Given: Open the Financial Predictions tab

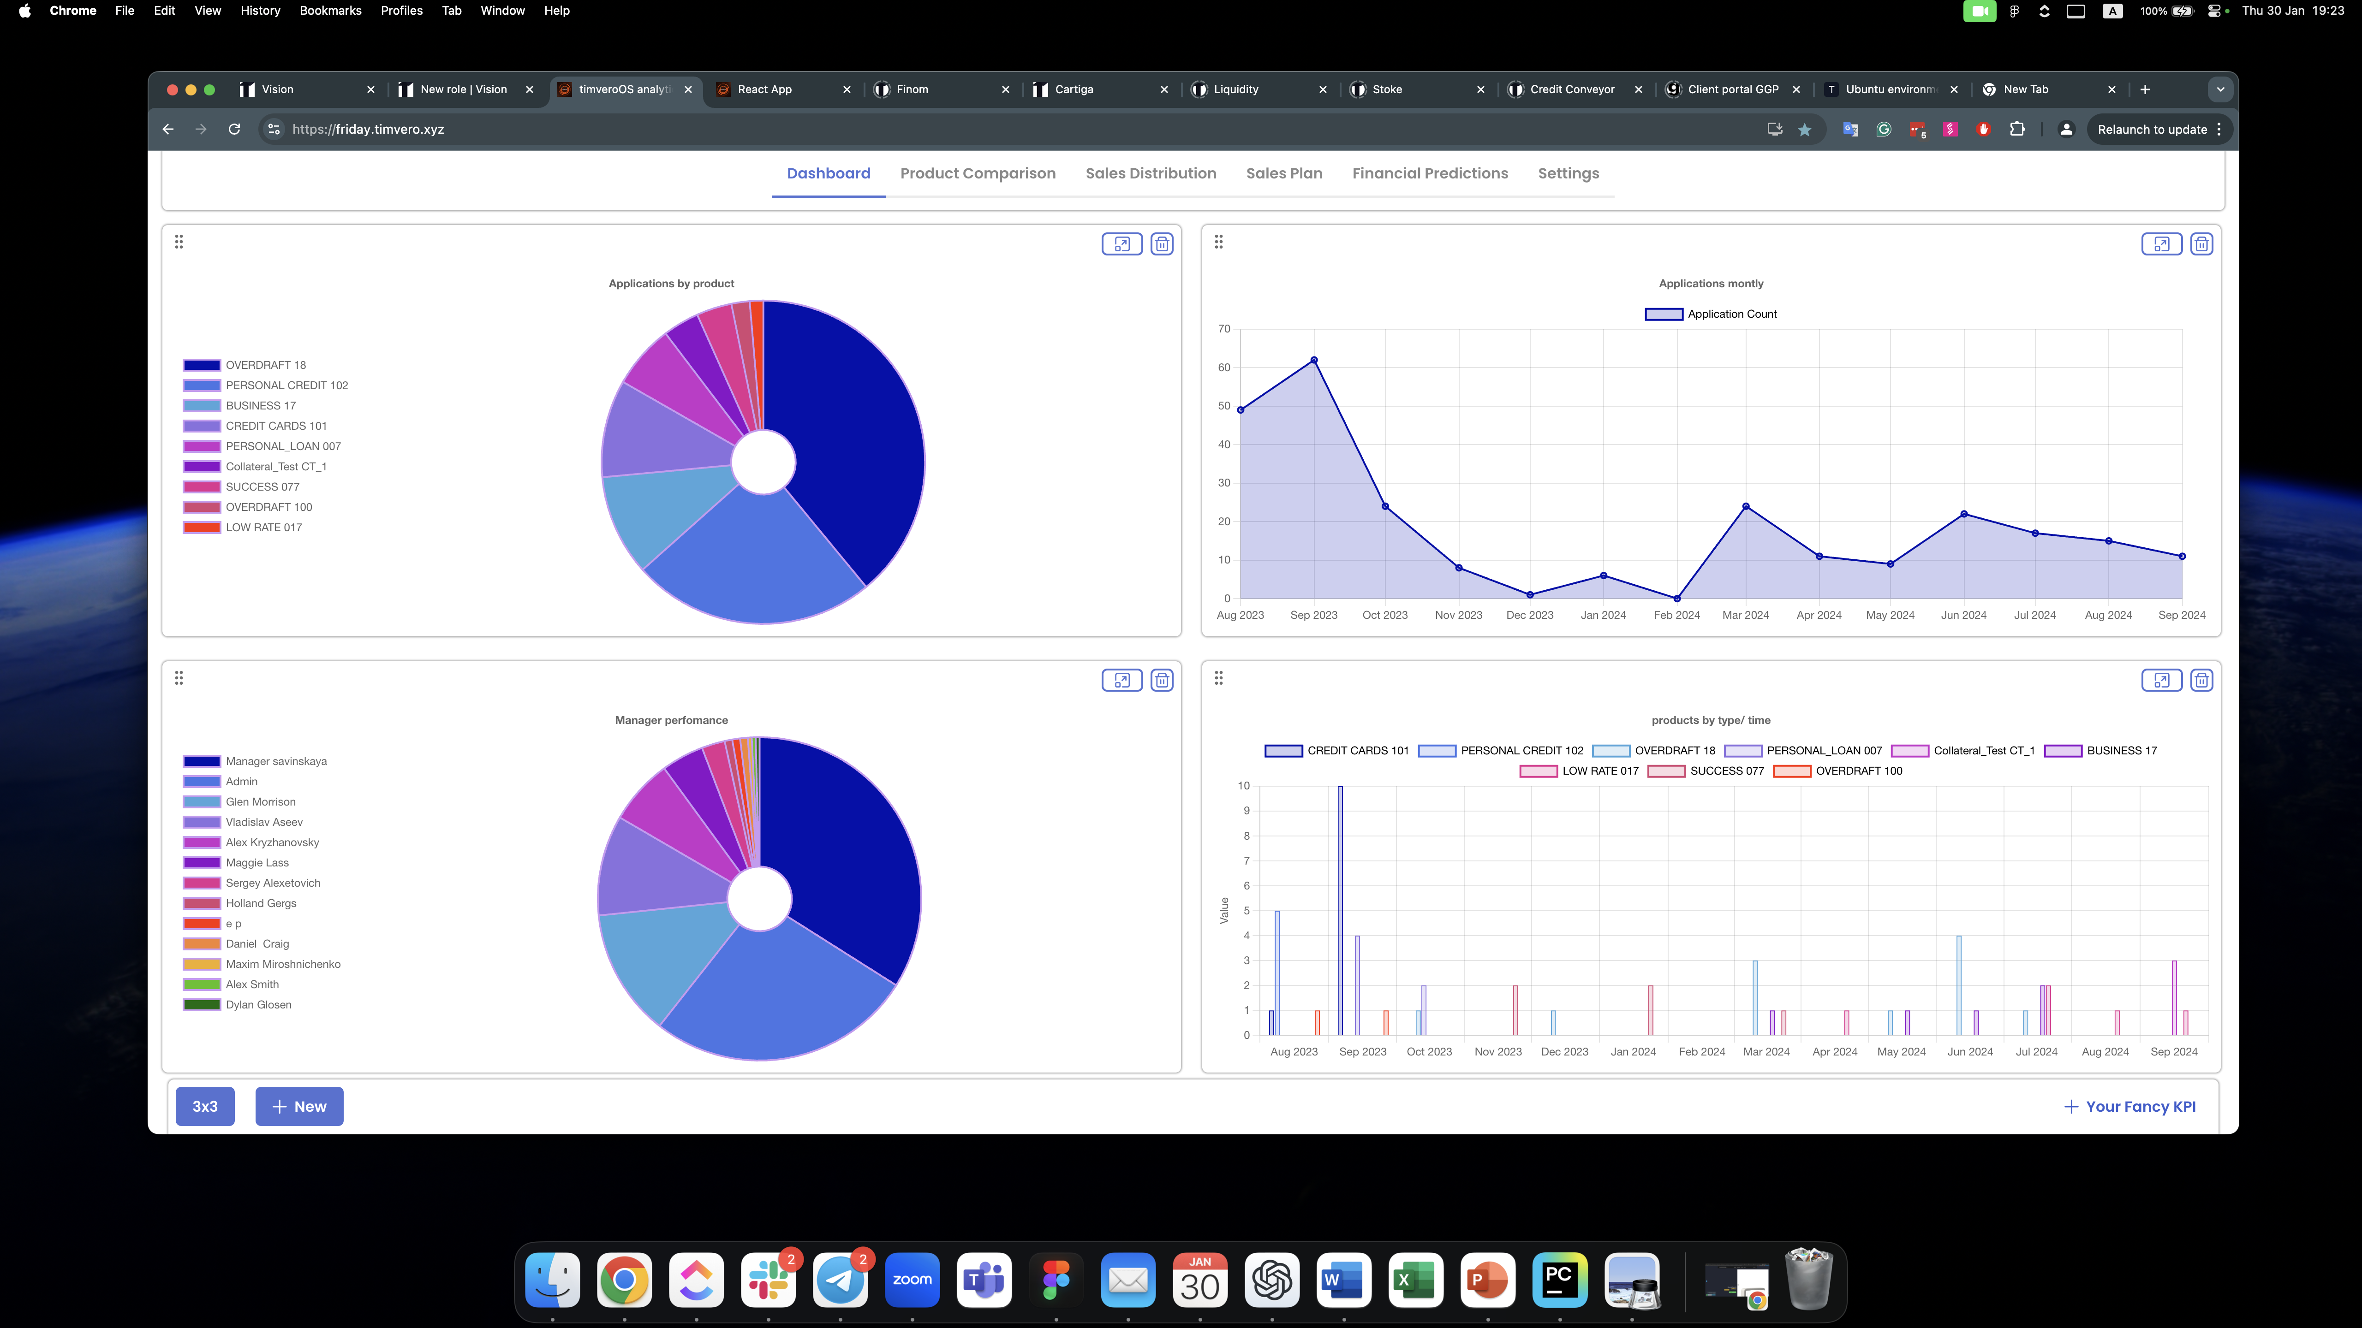Looking at the screenshot, I should 1430,173.
